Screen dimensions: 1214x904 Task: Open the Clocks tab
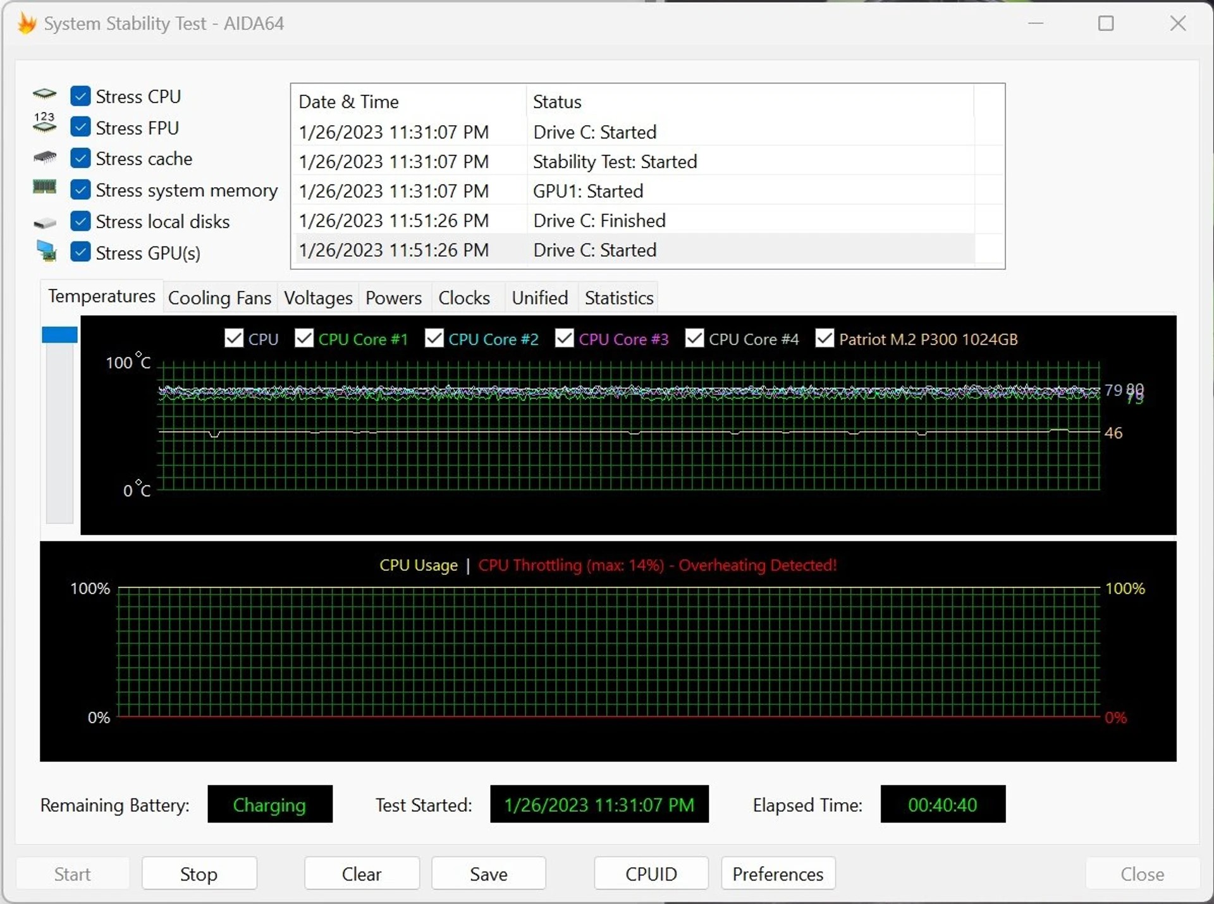[464, 298]
